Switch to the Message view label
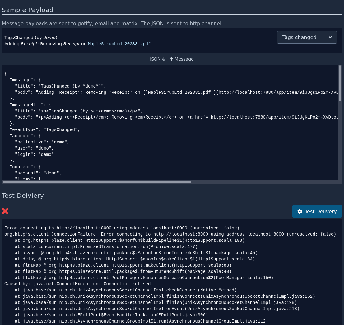The width and height of the screenshot is (344, 325). tap(184, 59)
